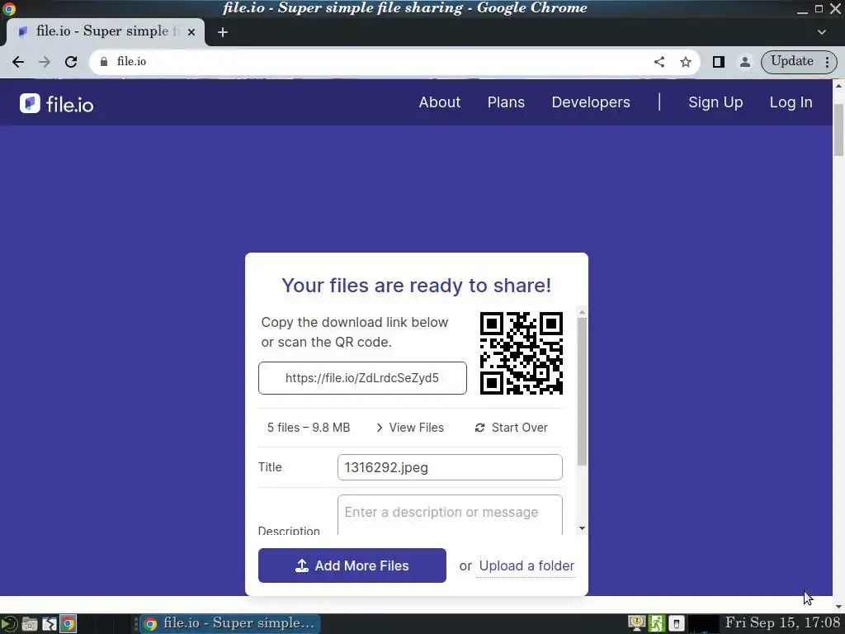This screenshot has width=845, height=634.
Task: Open the Developers page
Action: [591, 102]
